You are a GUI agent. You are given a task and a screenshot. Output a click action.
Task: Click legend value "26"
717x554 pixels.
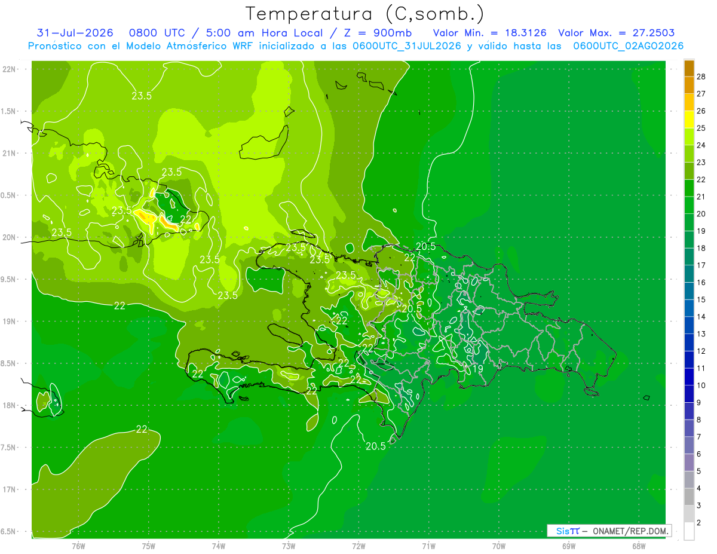pos(701,111)
